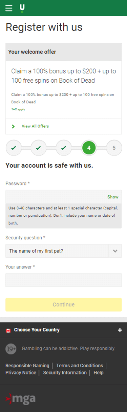This screenshot has height=412, width=127.
Task: Open Responsible Gaming footer link
Action: tap(27, 366)
